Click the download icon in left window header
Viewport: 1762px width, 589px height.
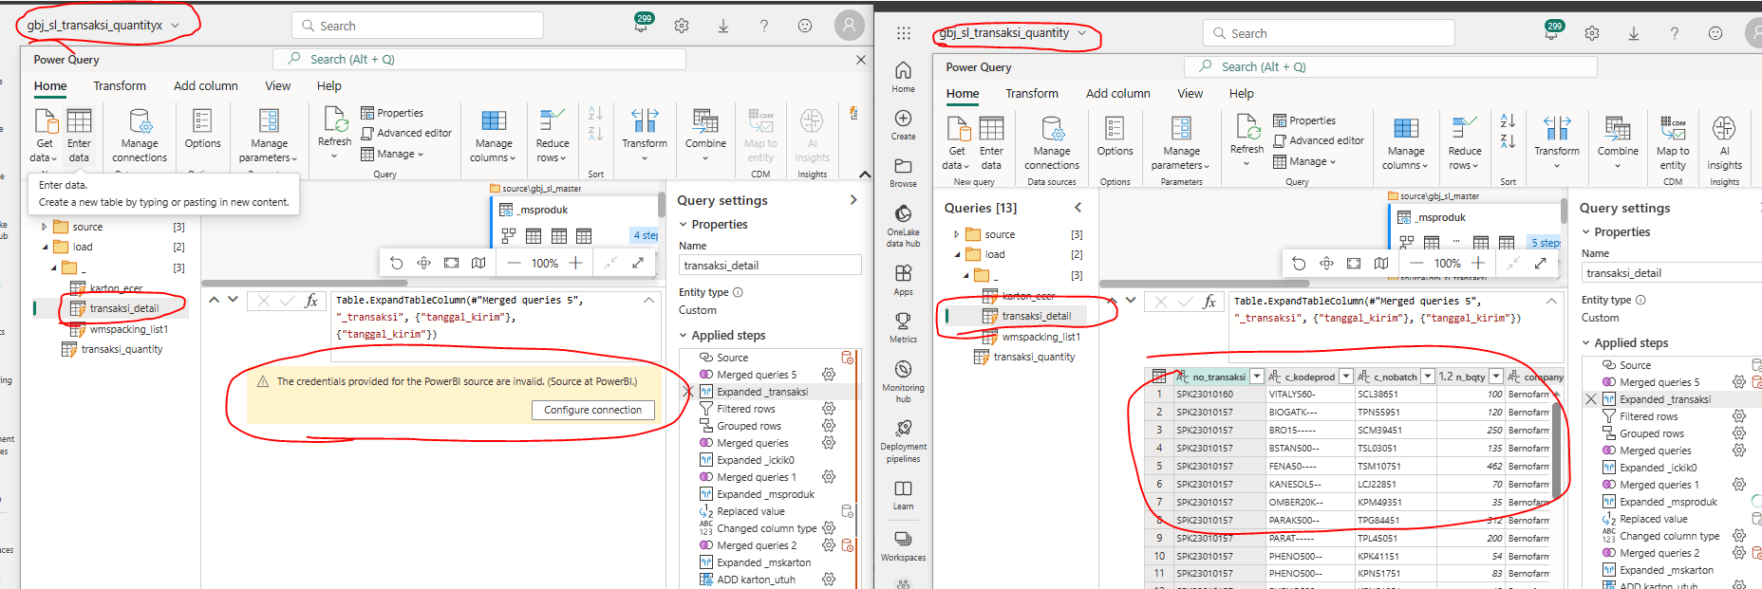[x=722, y=26]
